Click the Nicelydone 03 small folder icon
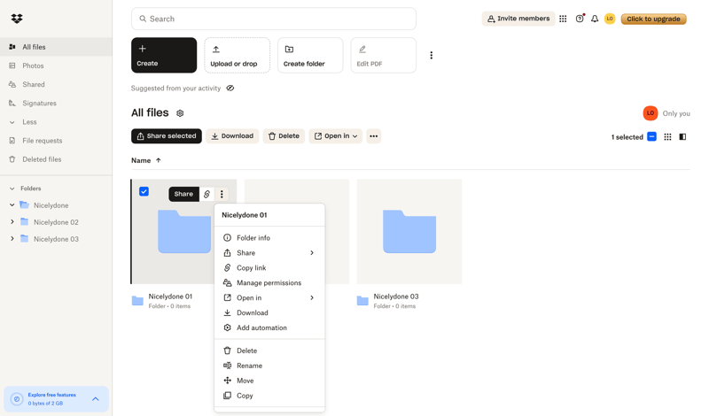The width and height of the screenshot is (709, 416). coord(362,301)
